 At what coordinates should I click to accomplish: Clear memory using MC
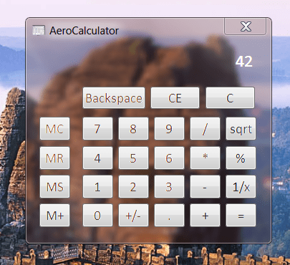point(54,129)
